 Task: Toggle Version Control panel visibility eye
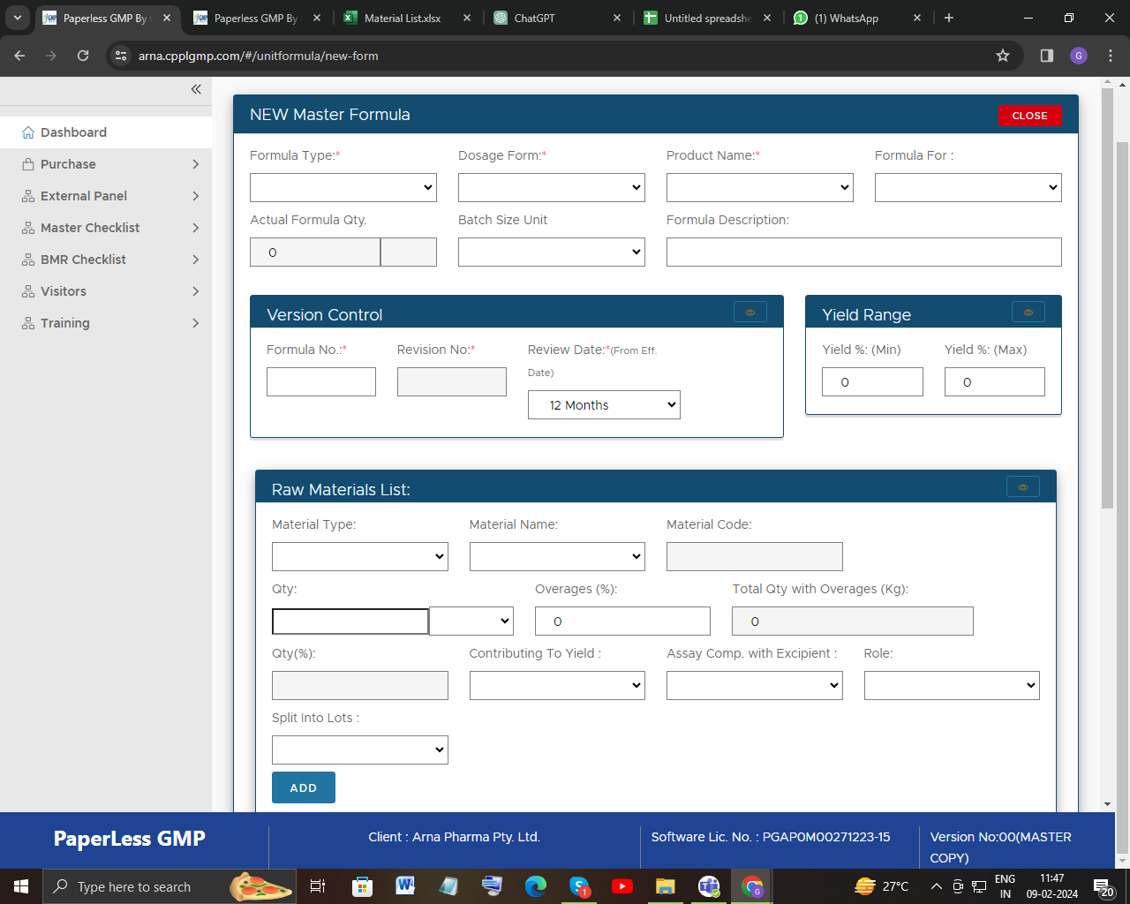(750, 313)
